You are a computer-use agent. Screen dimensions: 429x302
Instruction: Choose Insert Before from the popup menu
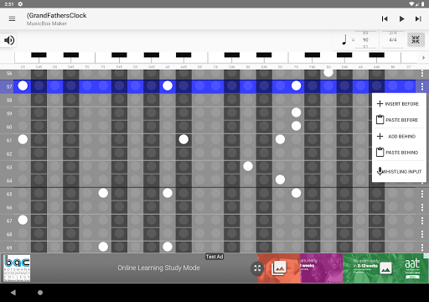(x=398, y=104)
